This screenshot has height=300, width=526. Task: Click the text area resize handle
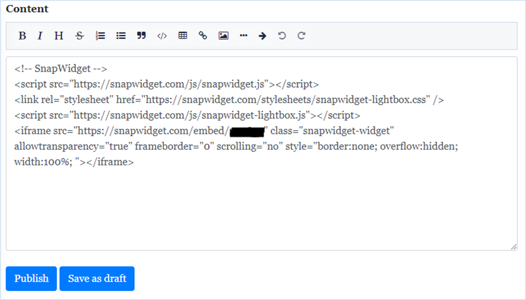pyautogui.click(x=514, y=247)
